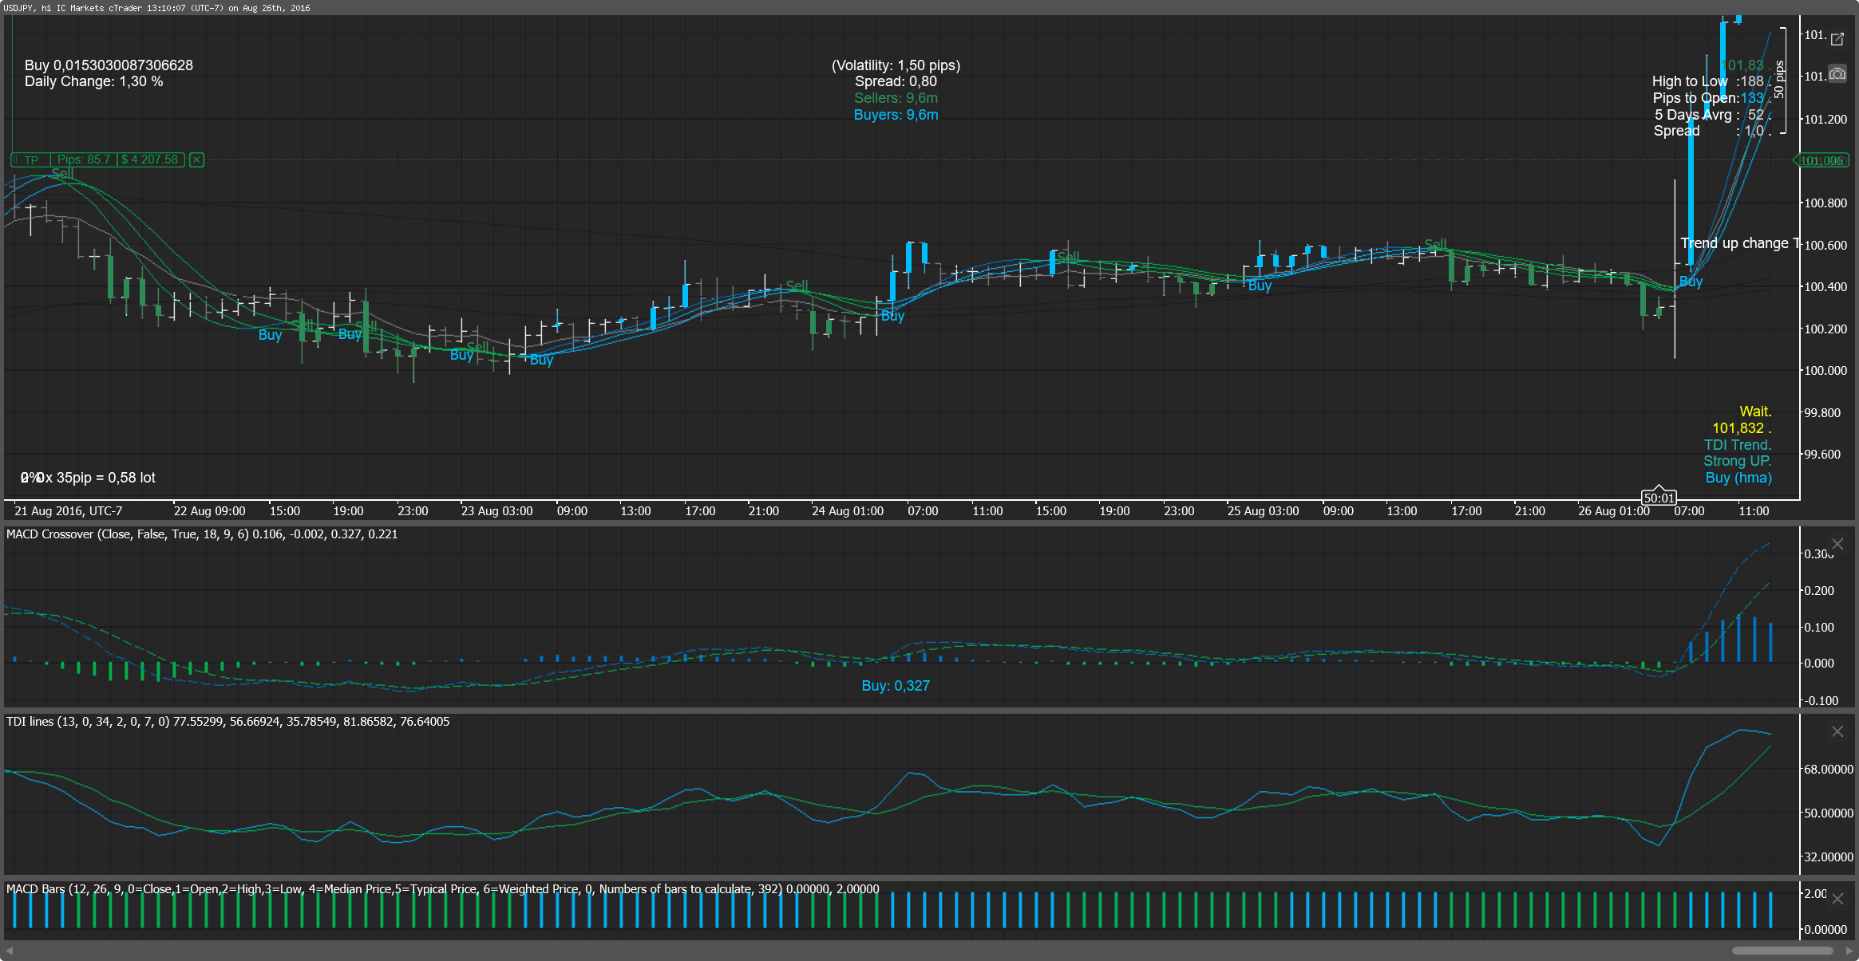Grab the TP line drag handle
This screenshot has height=961, width=1859.
[15, 160]
